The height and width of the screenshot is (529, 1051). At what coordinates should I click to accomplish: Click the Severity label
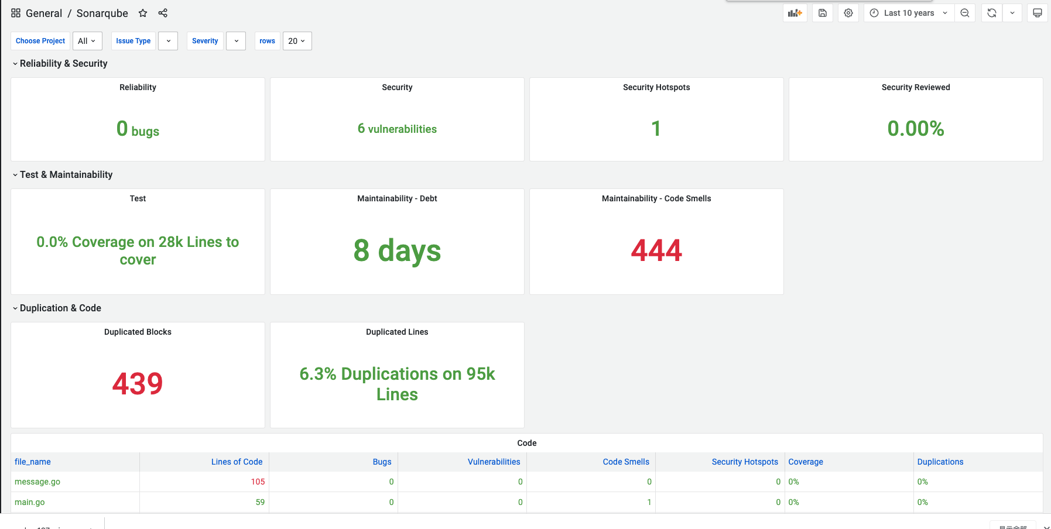(x=205, y=41)
